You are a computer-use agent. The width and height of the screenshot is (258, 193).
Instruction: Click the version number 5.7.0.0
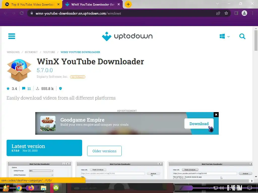tap(45, 70)
